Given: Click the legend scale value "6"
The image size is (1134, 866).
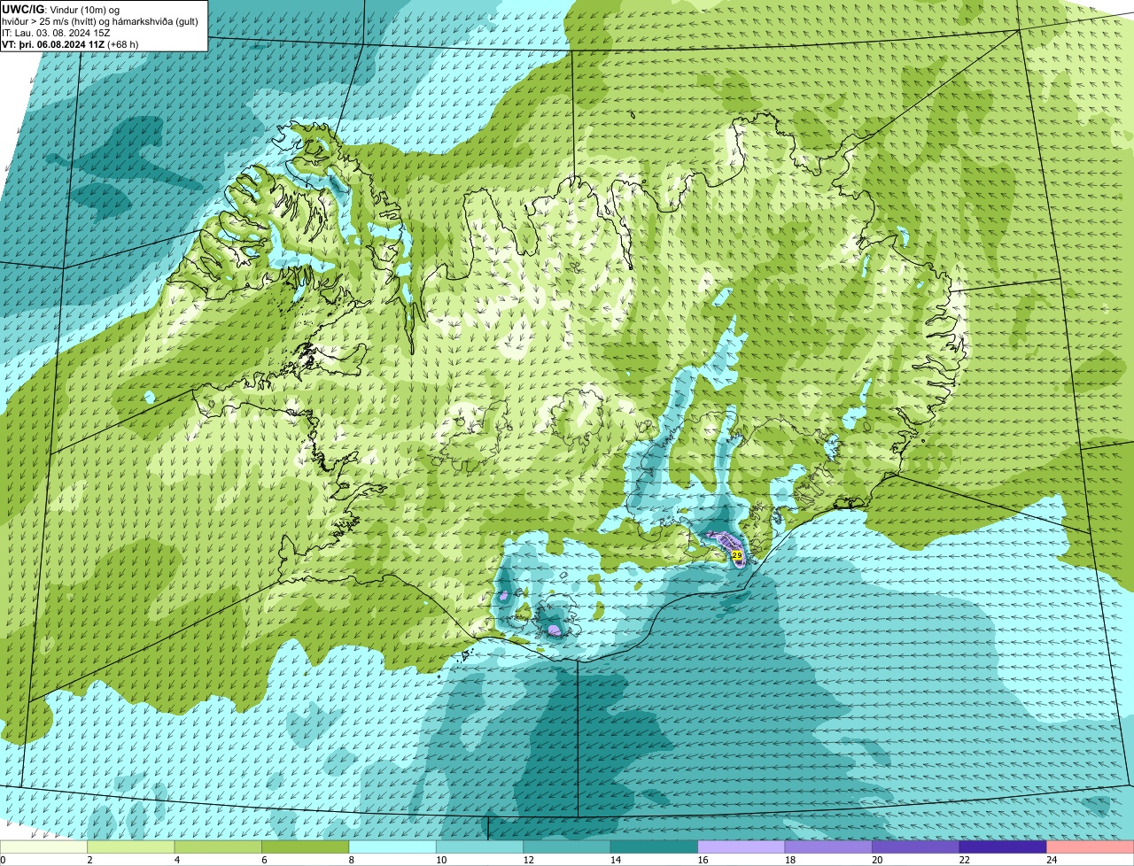Looking at the screenshot, I should [x=262, y=860].
